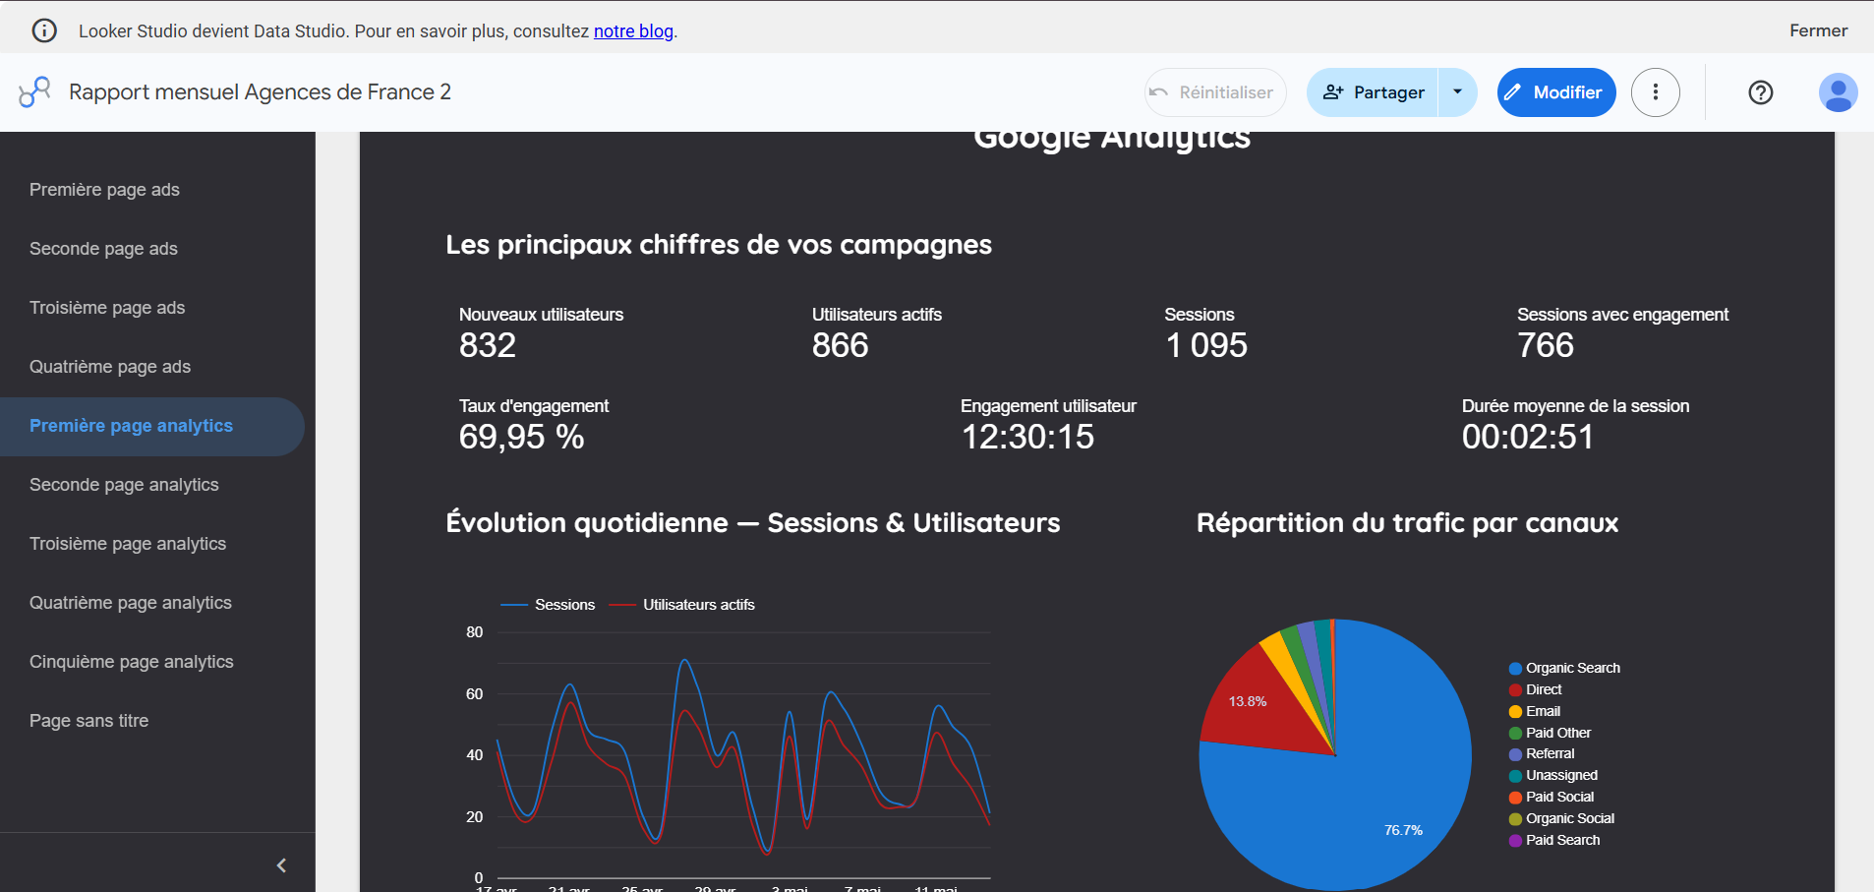Viewport: 1874px width, 892px height.
Task: Click the Sessions avec engagement value 766
Action: click(1546, 345)
